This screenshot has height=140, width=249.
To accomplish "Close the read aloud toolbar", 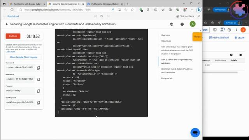I will coord(199,16).
